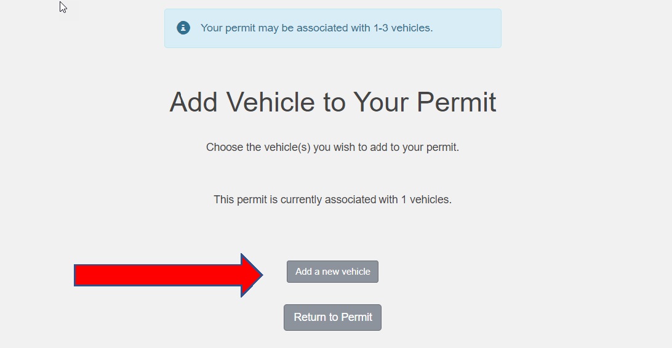The width and height of the screenshot is (672, 348).
Task: Click the "Choose the vehicle(s)" instruction line
Action: (332, 147)
